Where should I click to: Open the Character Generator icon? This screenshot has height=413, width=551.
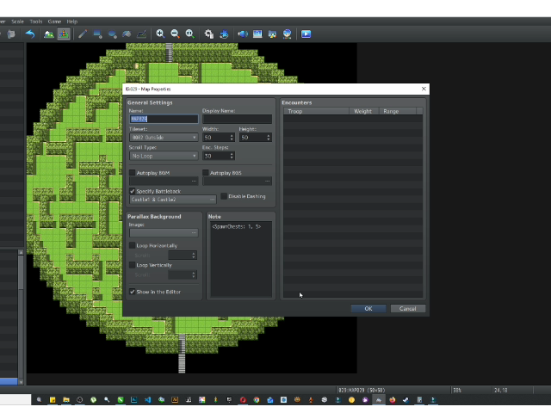(x=287, y=34)
